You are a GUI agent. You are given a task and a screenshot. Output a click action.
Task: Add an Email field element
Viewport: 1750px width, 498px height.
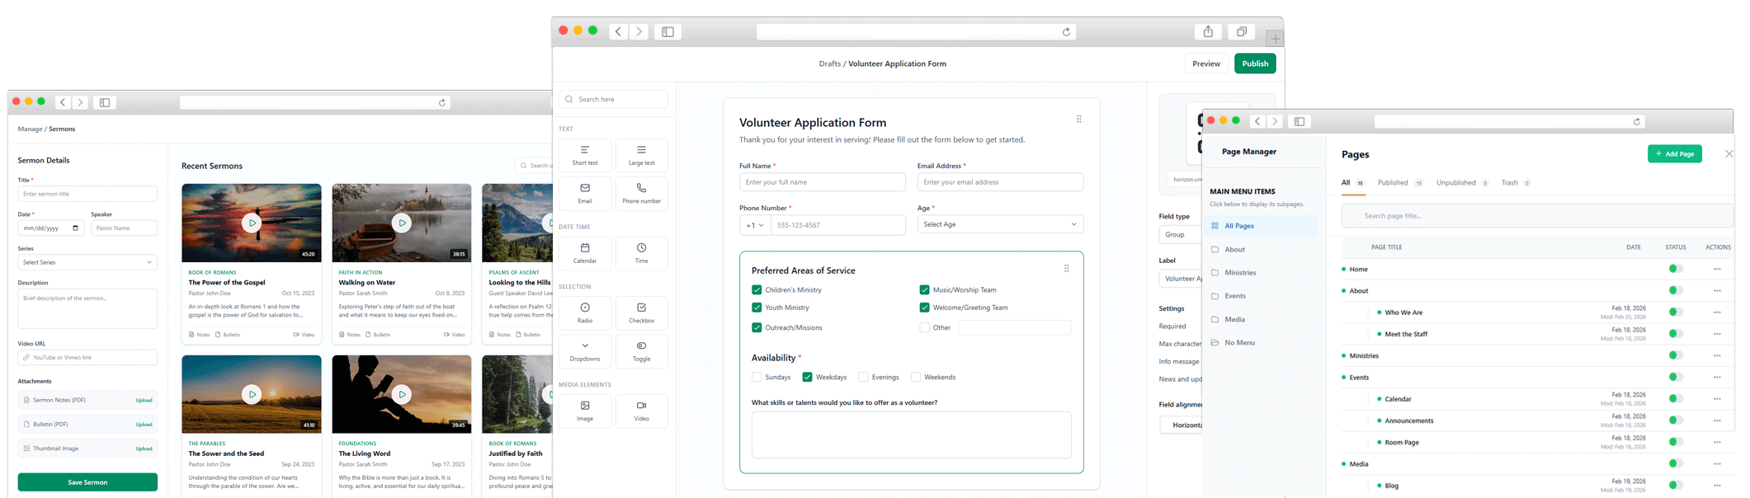(585, 193)
